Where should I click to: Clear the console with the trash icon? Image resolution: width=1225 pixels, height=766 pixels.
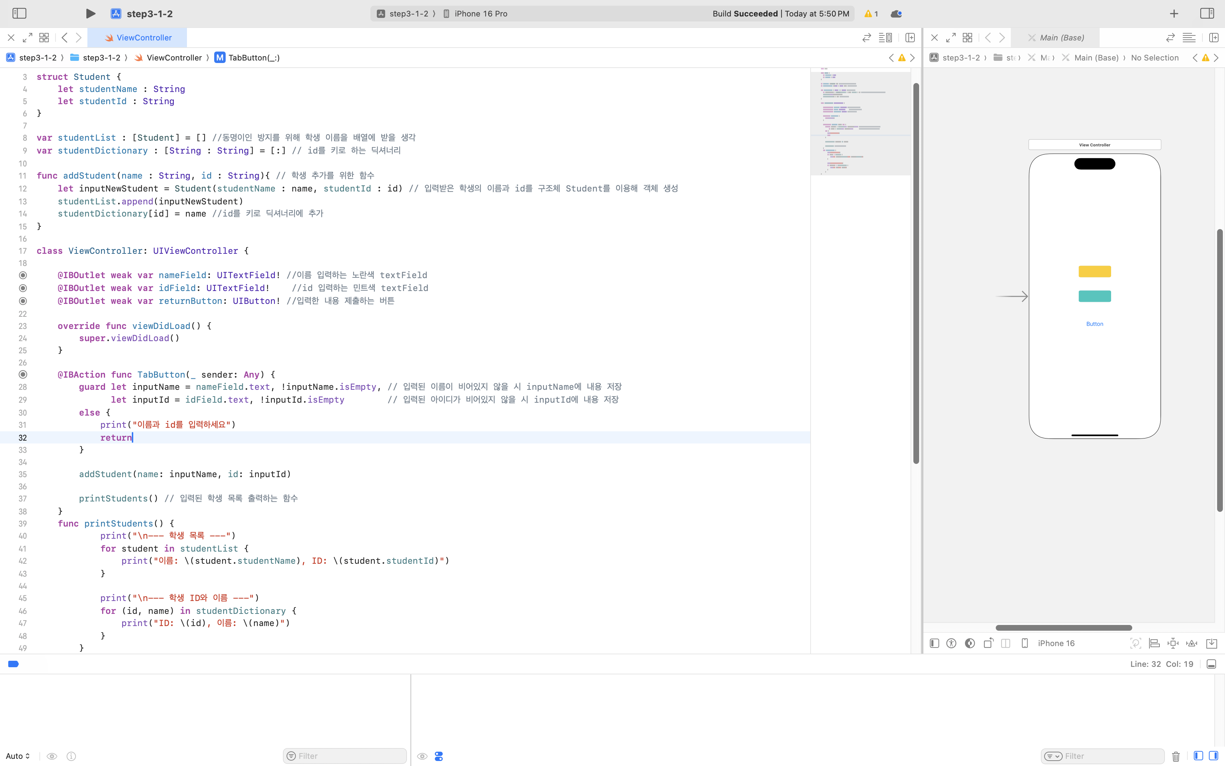(1176, 756)
